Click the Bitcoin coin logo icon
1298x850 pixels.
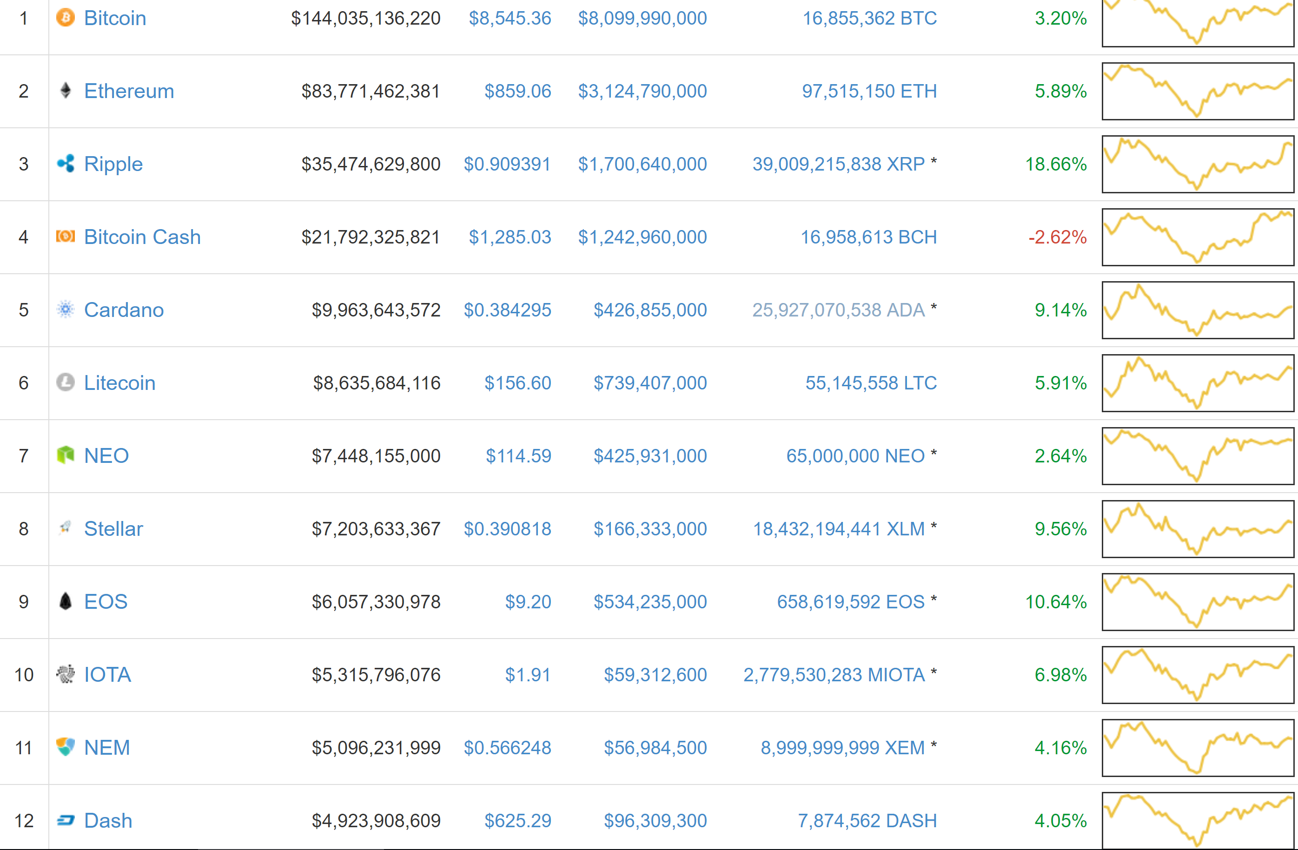[66, 18]
